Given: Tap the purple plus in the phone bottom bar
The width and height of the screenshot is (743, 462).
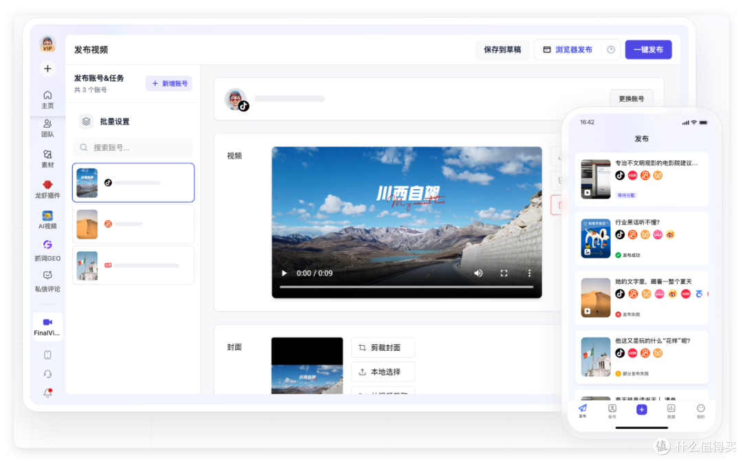Looking at the screenshot, I should [642, 410].
